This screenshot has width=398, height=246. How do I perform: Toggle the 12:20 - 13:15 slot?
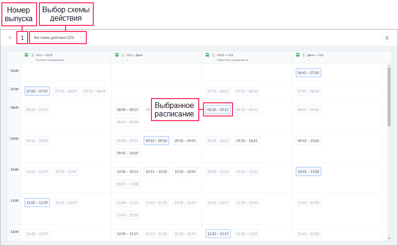point(218,233)
